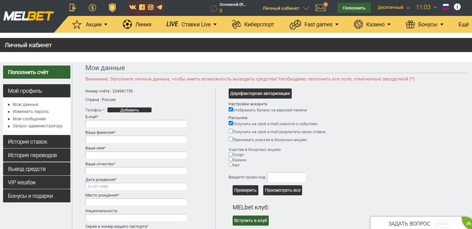Click the gamepad Киберспорт icon

click(236, 24)
